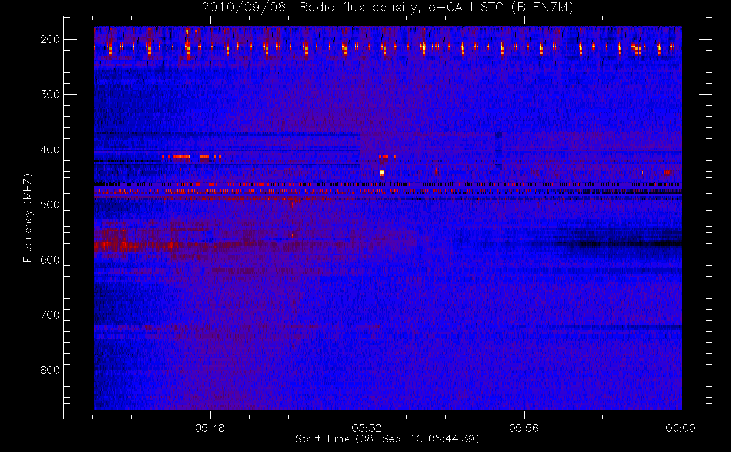Click the 05:56 time tick label
The width and height of the screenshot is (731, 452).
tap(524, 428)
